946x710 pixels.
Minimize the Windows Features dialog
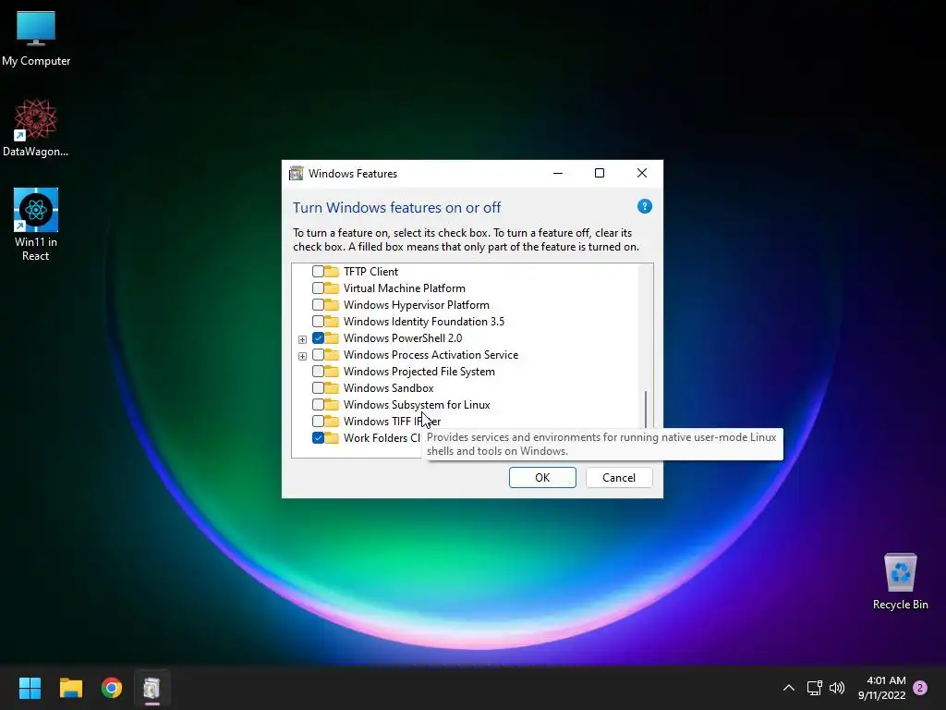click(x=558, y=173)
